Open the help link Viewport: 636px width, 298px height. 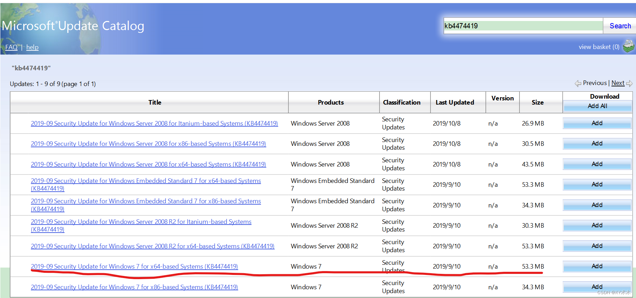tap(32, 47)
